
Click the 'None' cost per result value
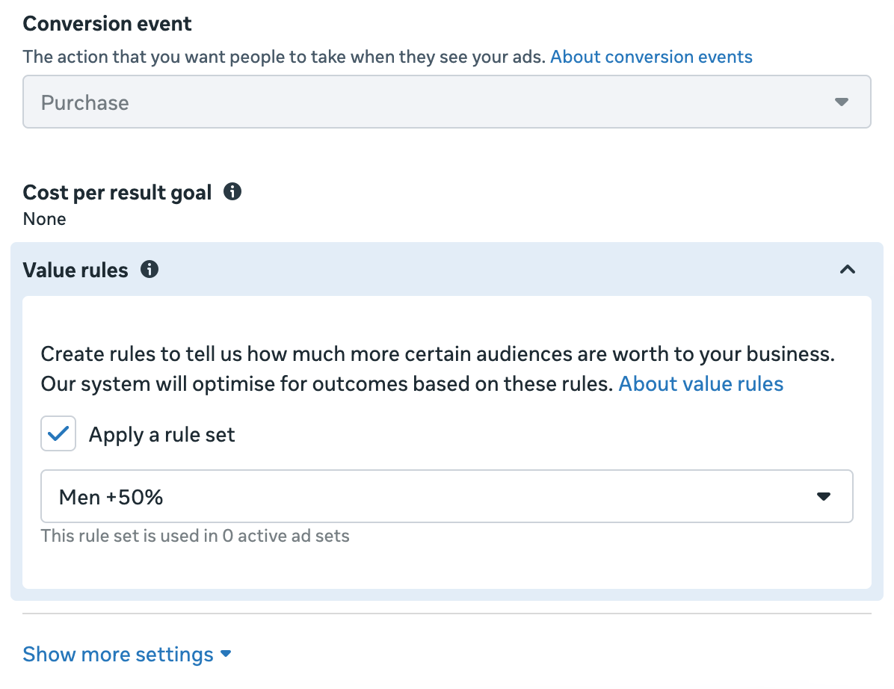tap(44, 219)
